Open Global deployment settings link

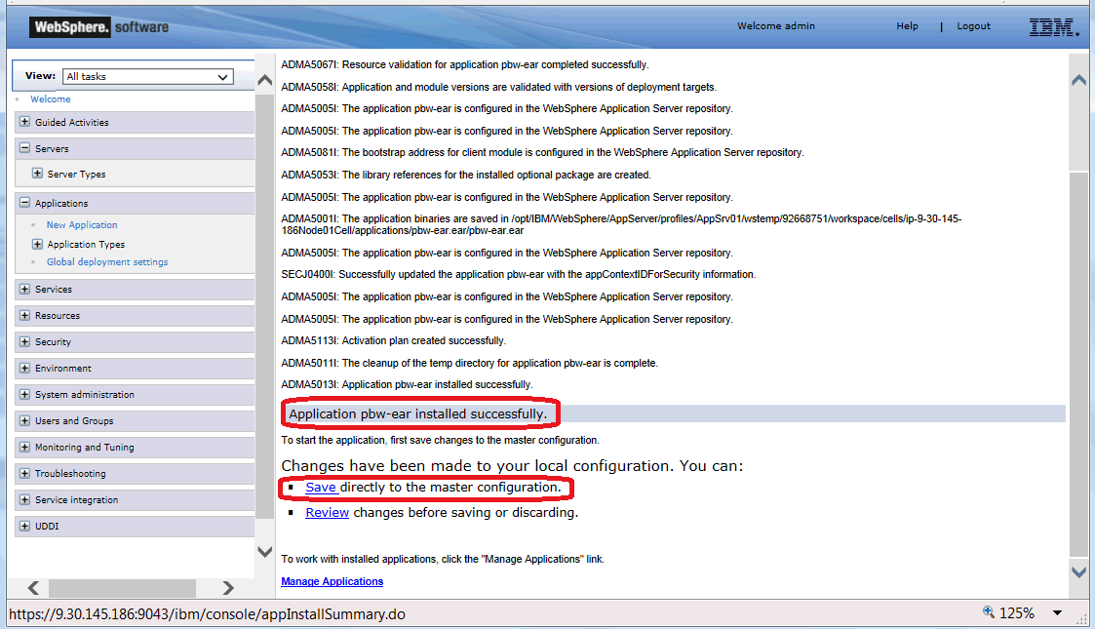[107, 261]
